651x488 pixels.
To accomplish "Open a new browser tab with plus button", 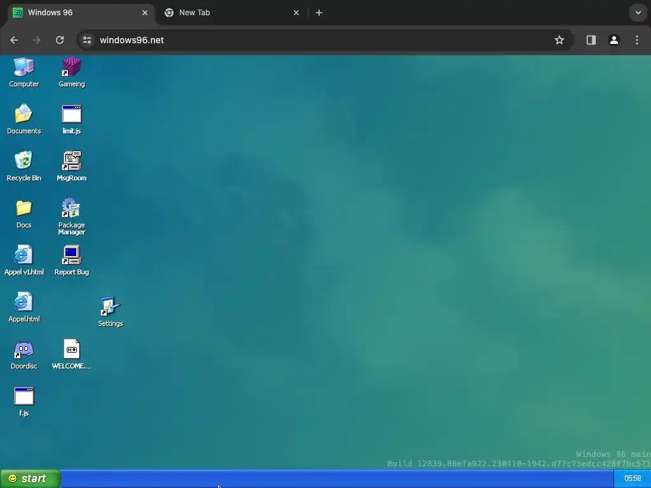I will coord(319,13).
